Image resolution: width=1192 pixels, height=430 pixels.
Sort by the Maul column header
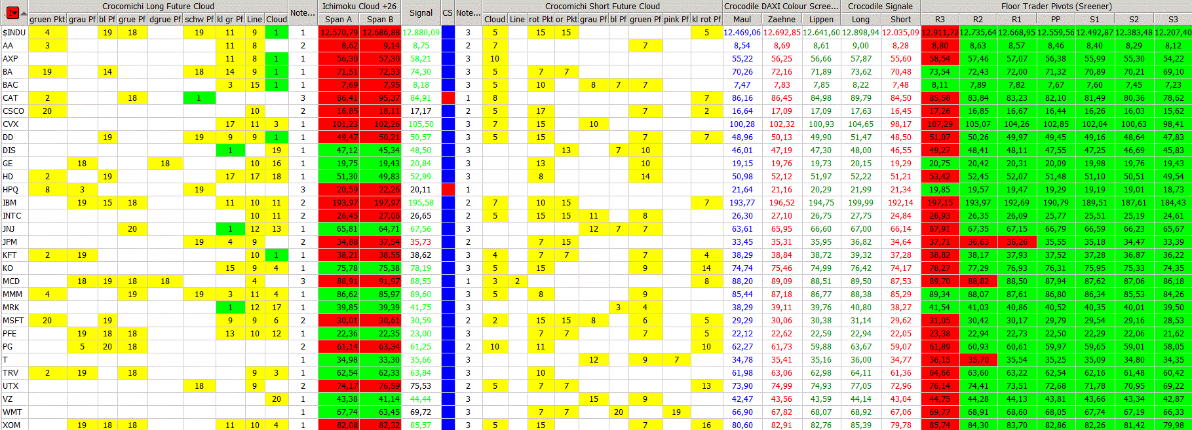742,19
